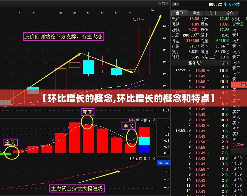Viewport: 247px width, 196px height.
Task: Click help question mark for 主力追踪
Action: pos(149,159)
